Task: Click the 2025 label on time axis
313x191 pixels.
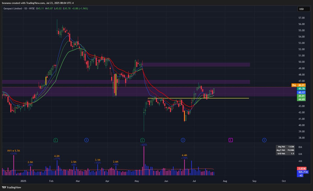Action: [x=23, y=181]
